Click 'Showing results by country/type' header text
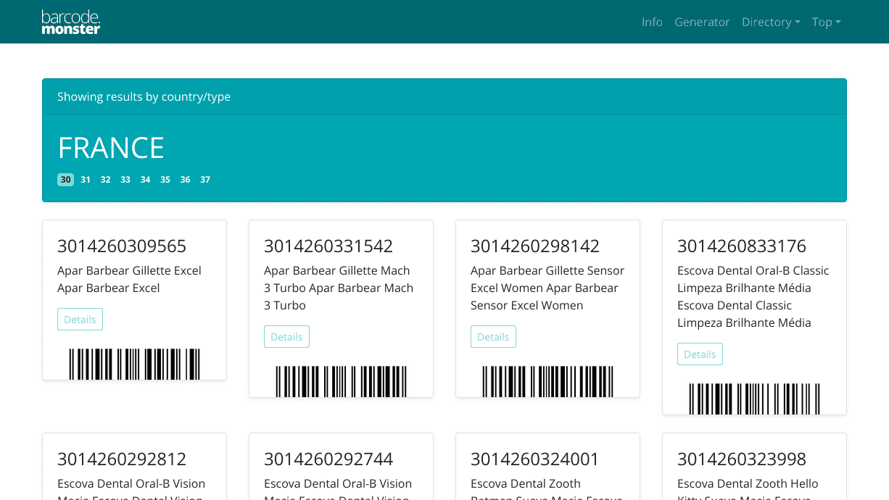The width and height of the screenshot is (889, 500). tap(144, 96)
